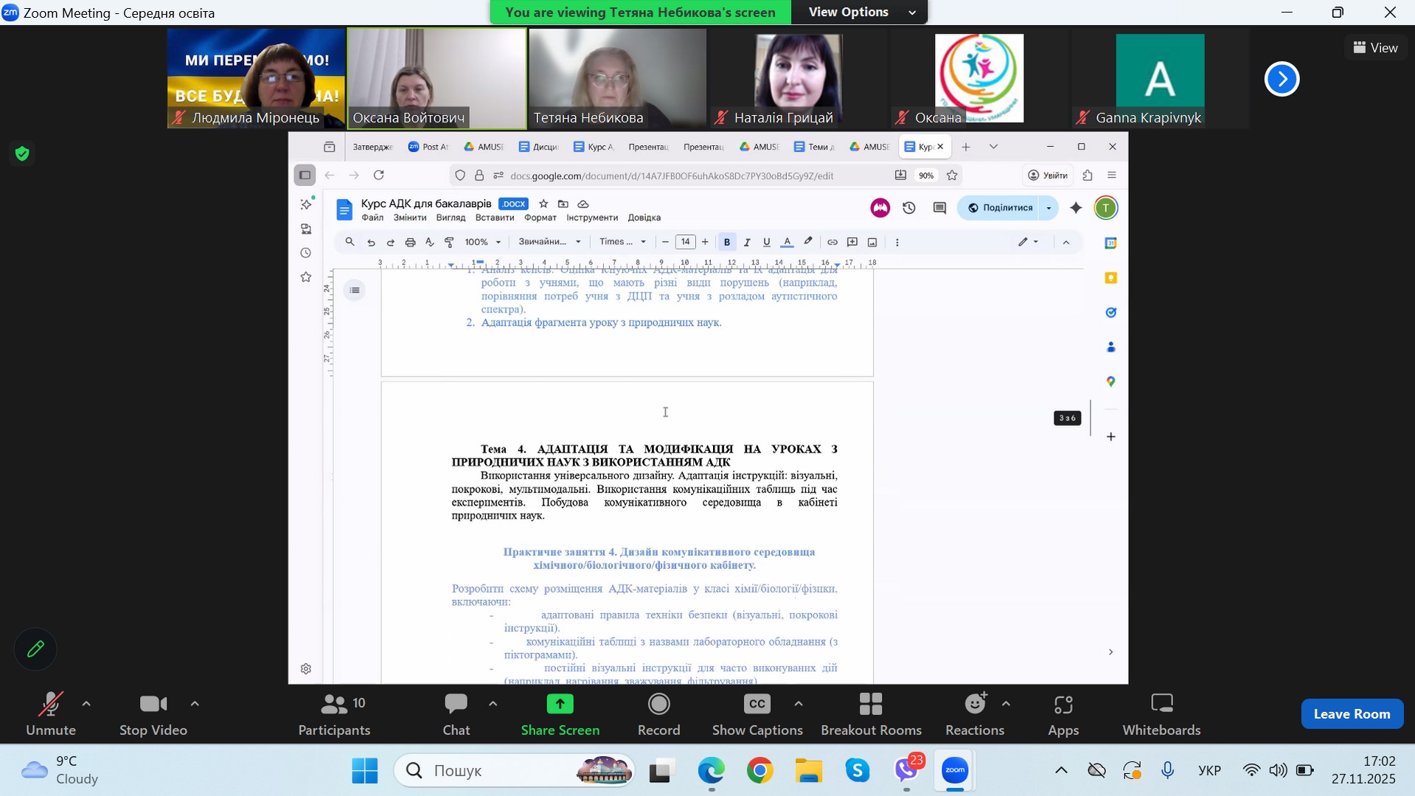Screen dimensions: 1415x796
Task: Expand Reactions options arrow
Action: point(1006,704)
